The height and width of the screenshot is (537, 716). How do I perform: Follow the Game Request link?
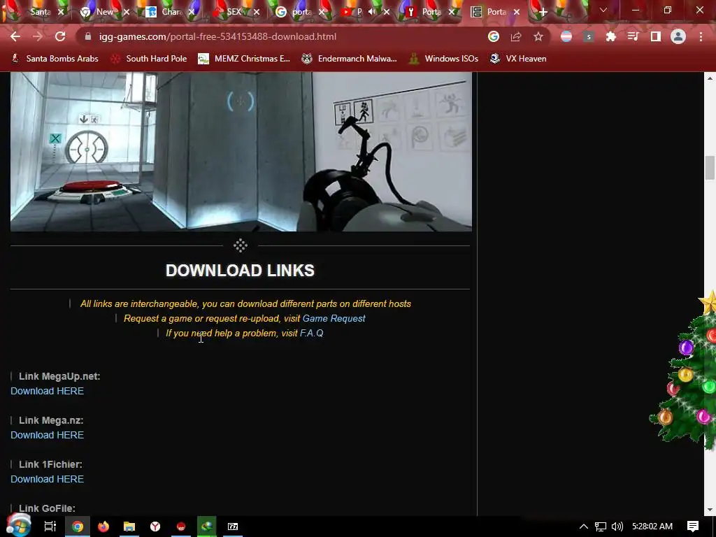[x=334, y=318]
